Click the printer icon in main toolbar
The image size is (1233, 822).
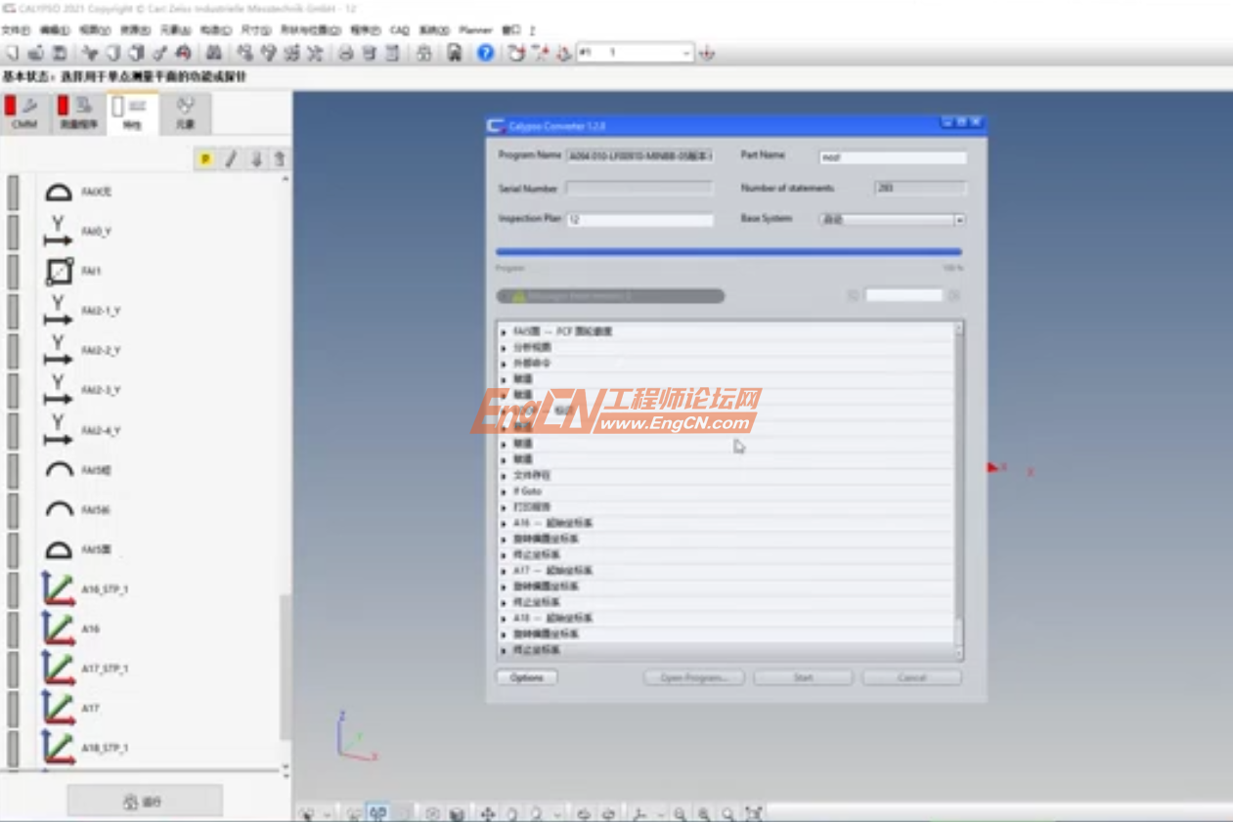pos(345,53)
